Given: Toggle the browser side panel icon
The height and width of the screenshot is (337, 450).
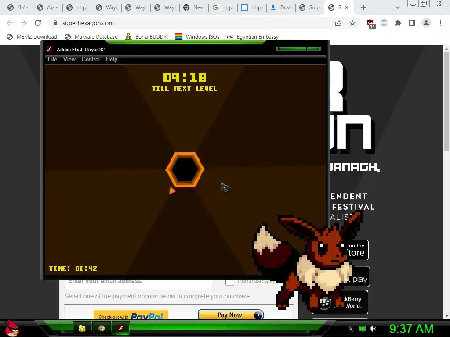Looking at the screenshot, I should tap(412, 23).
